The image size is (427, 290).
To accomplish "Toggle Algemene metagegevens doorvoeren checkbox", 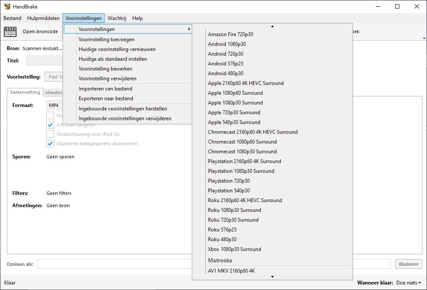I will click(50, 144).
